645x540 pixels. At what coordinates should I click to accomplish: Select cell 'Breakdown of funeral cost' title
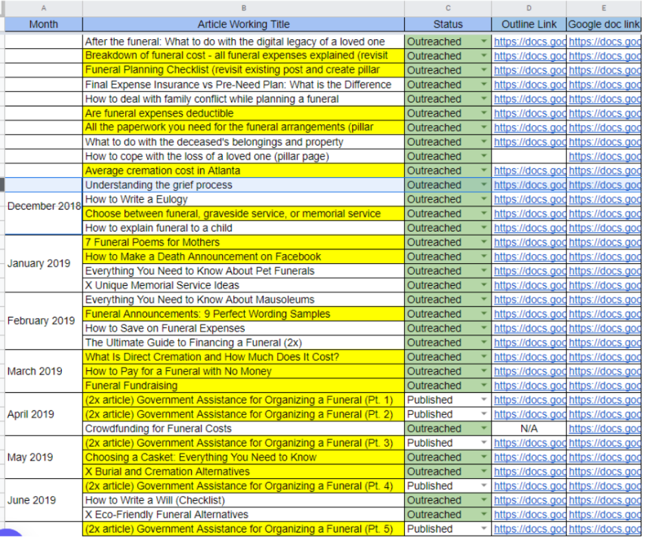(x=245, y=56)
